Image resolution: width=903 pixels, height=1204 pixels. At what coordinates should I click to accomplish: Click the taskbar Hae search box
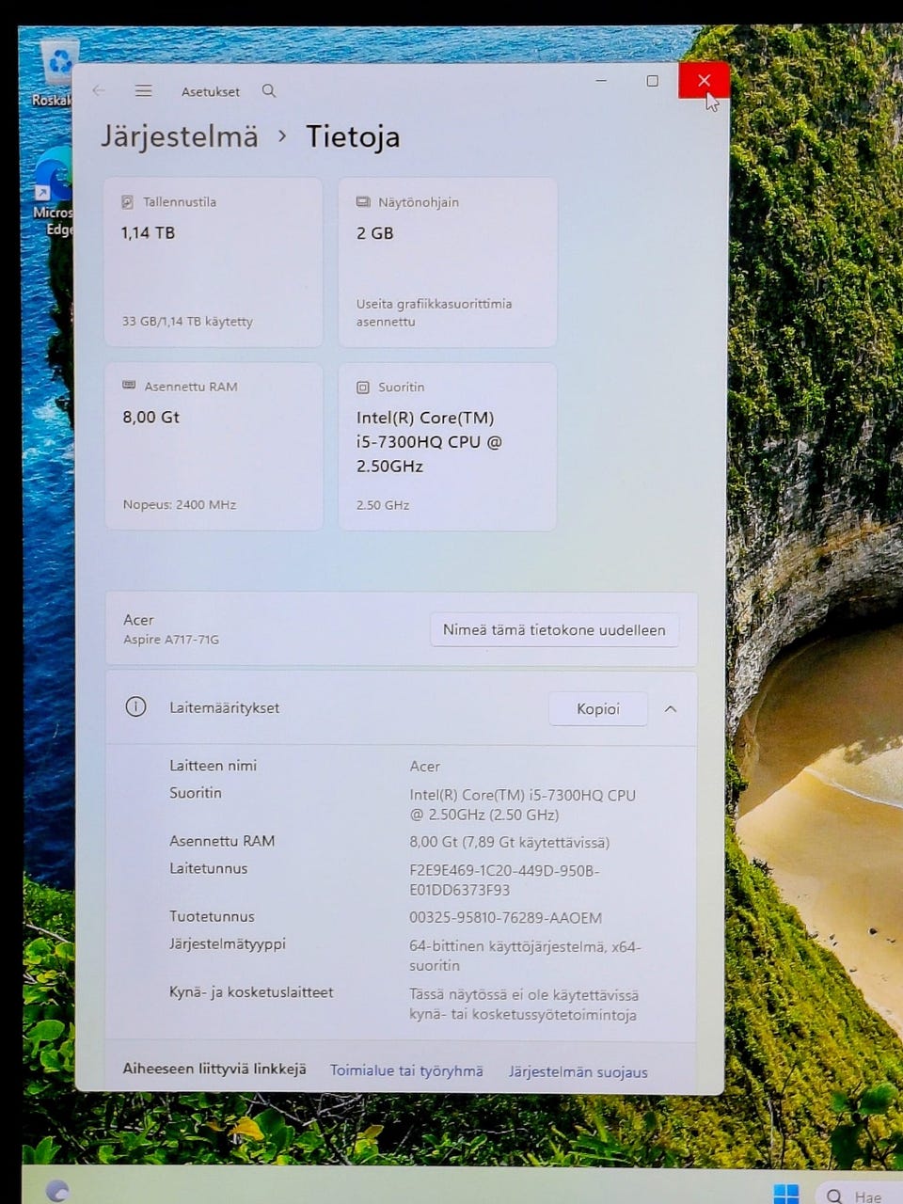point(861,1196)
